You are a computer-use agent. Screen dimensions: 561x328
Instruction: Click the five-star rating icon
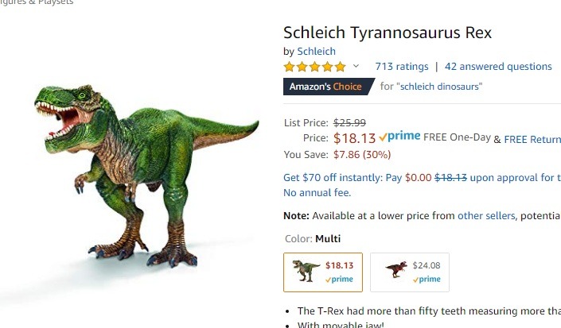(315, 67)
